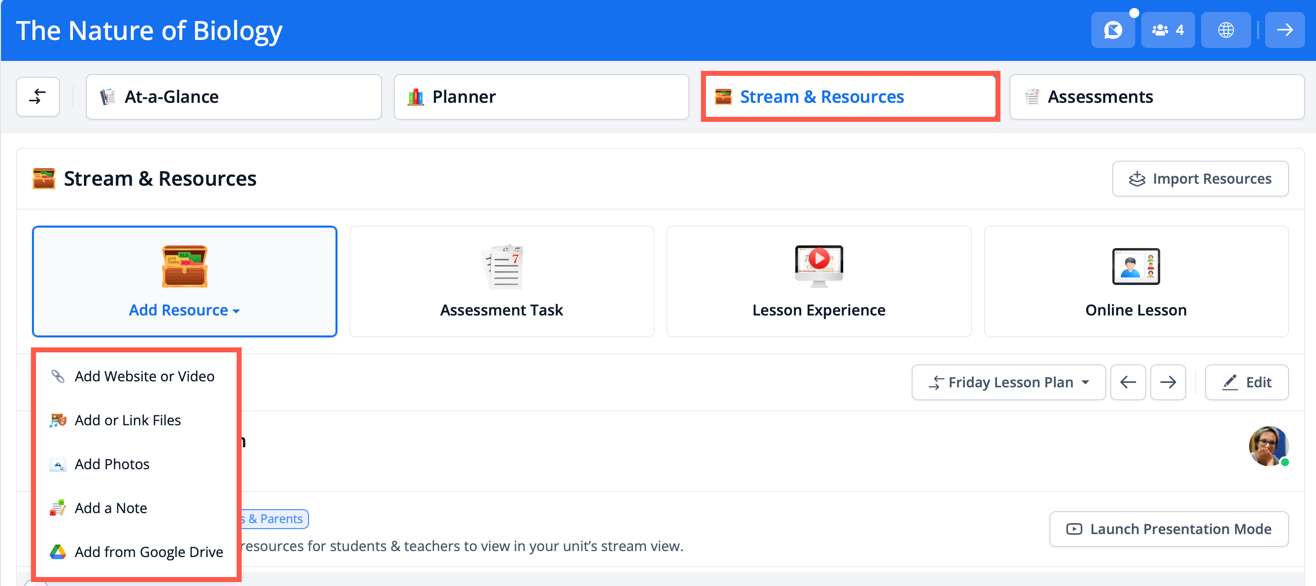Choose Add a Note option
The image size is (1316, 586).
coord(110,508)
